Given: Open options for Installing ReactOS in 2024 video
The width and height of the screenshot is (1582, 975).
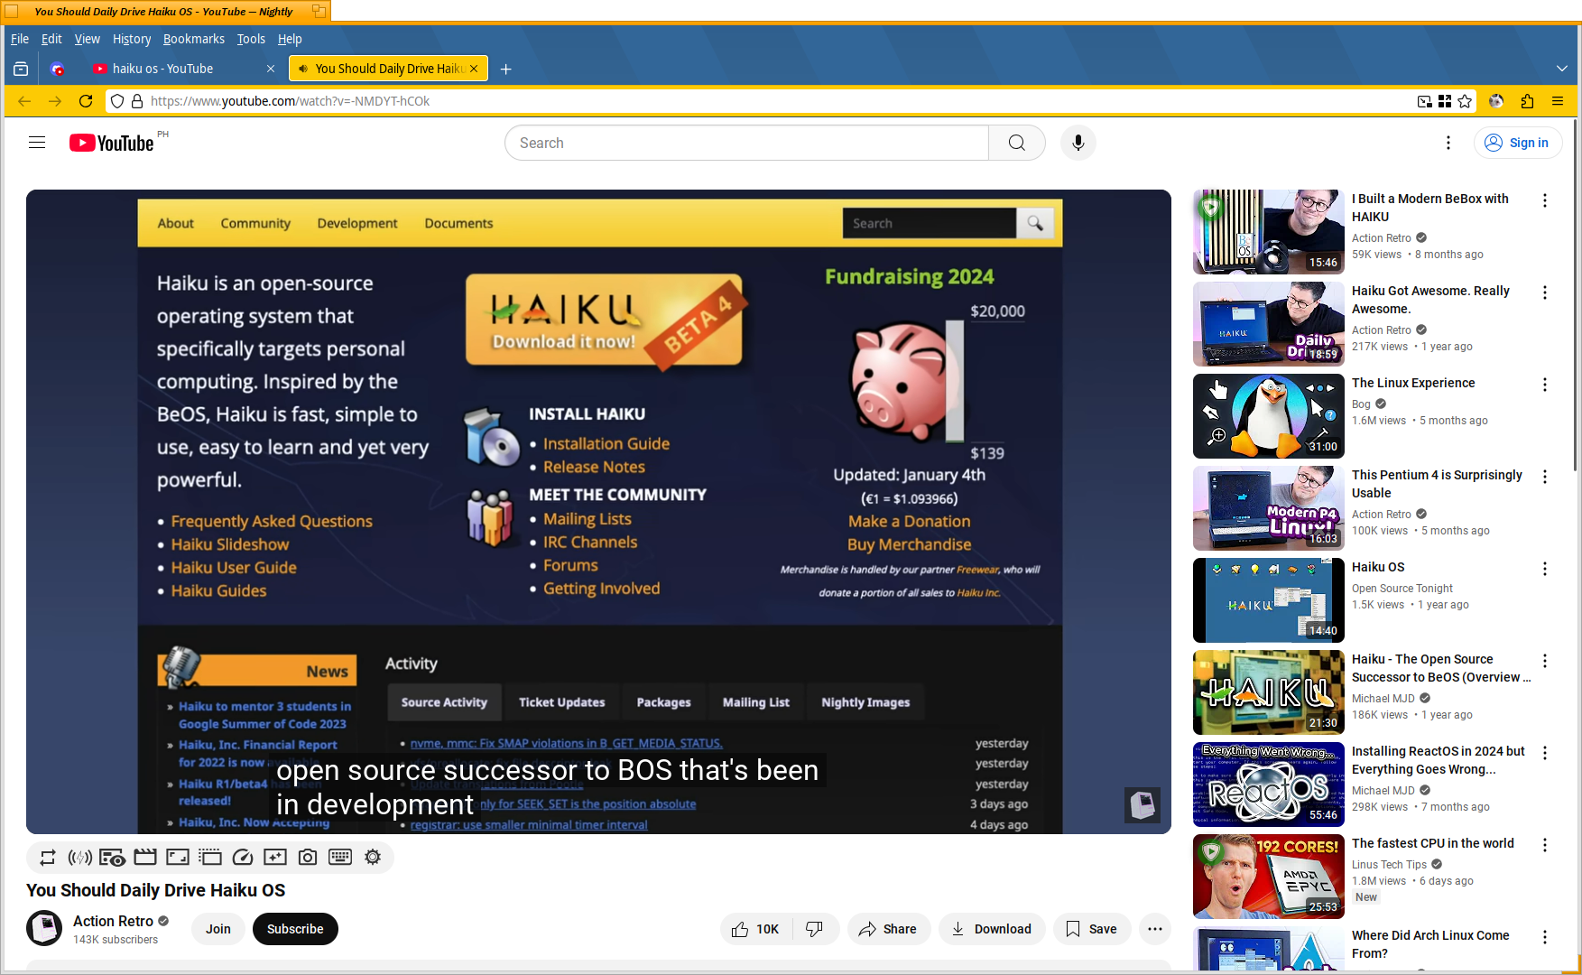Looking at the screenshot, I should 1545,753.
